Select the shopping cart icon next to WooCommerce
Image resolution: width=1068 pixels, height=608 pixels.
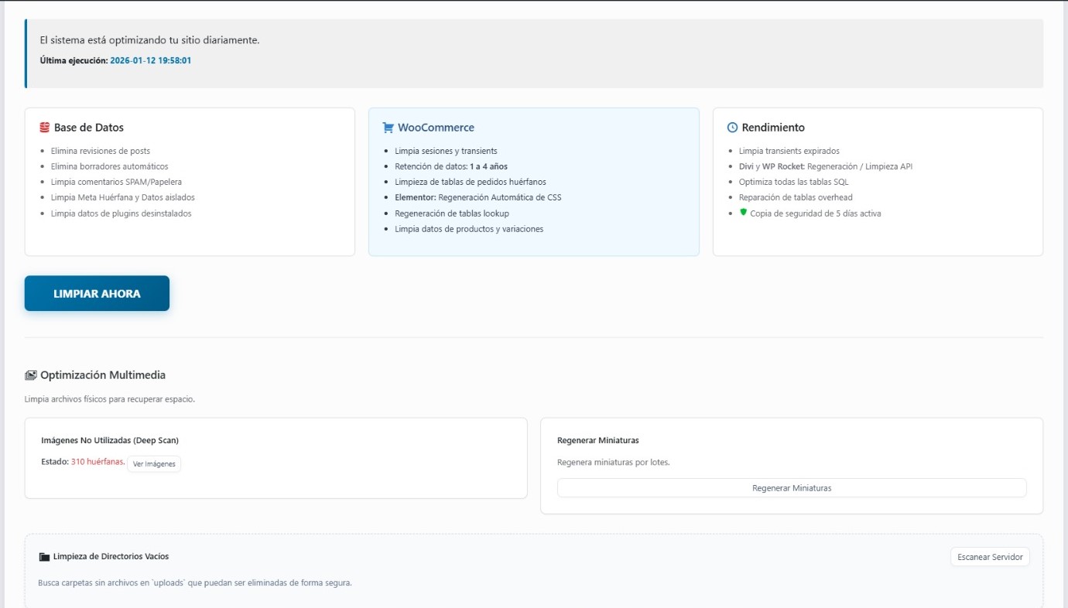pos(387,127)
